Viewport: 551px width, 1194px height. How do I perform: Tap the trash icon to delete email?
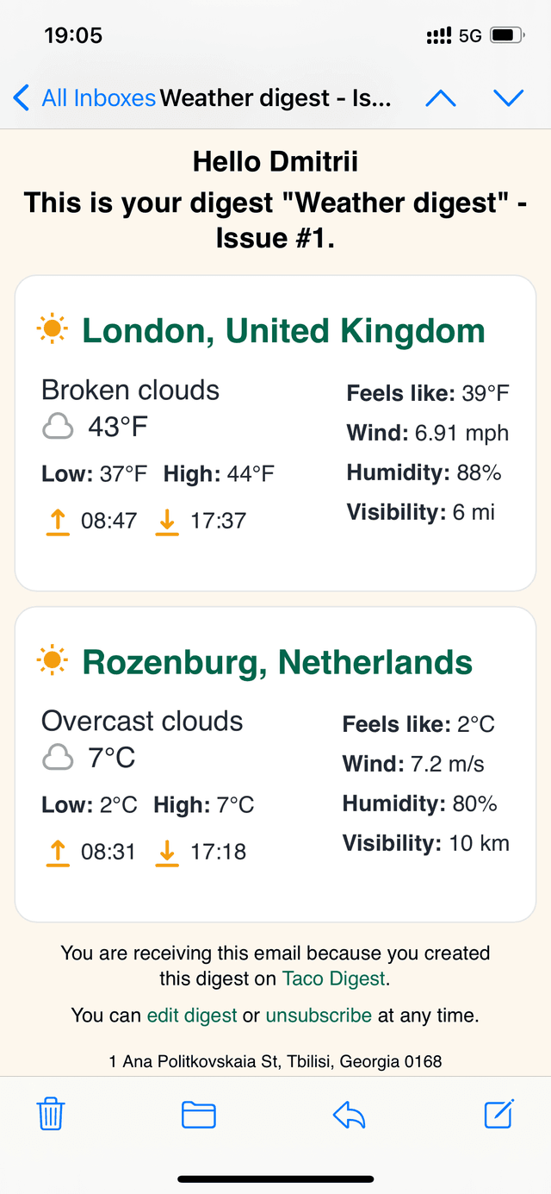point(51,1115)
